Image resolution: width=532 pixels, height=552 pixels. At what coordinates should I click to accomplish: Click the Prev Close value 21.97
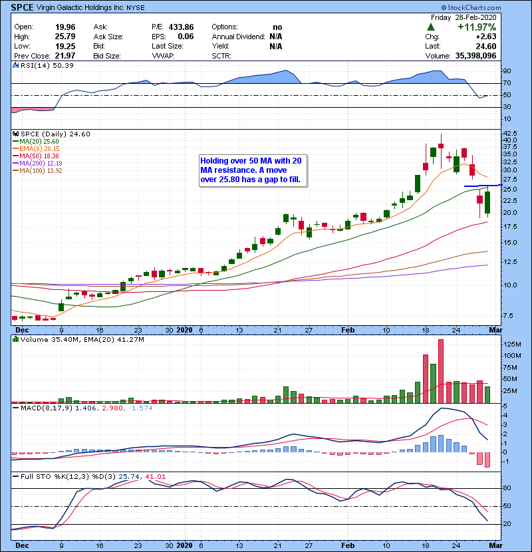click(x=65, y=56)
